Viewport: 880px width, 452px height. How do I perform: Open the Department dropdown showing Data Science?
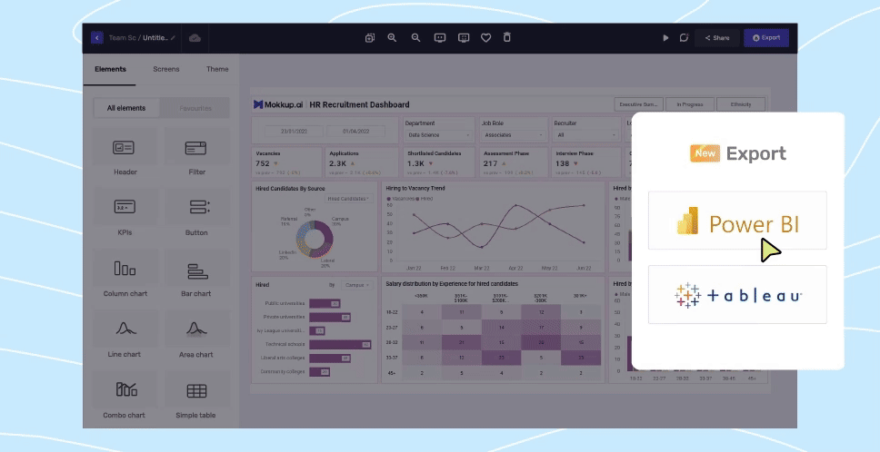tap(438, 134)
